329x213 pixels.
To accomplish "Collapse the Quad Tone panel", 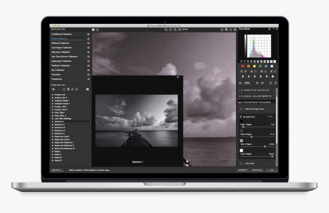I will coord(244,117).
